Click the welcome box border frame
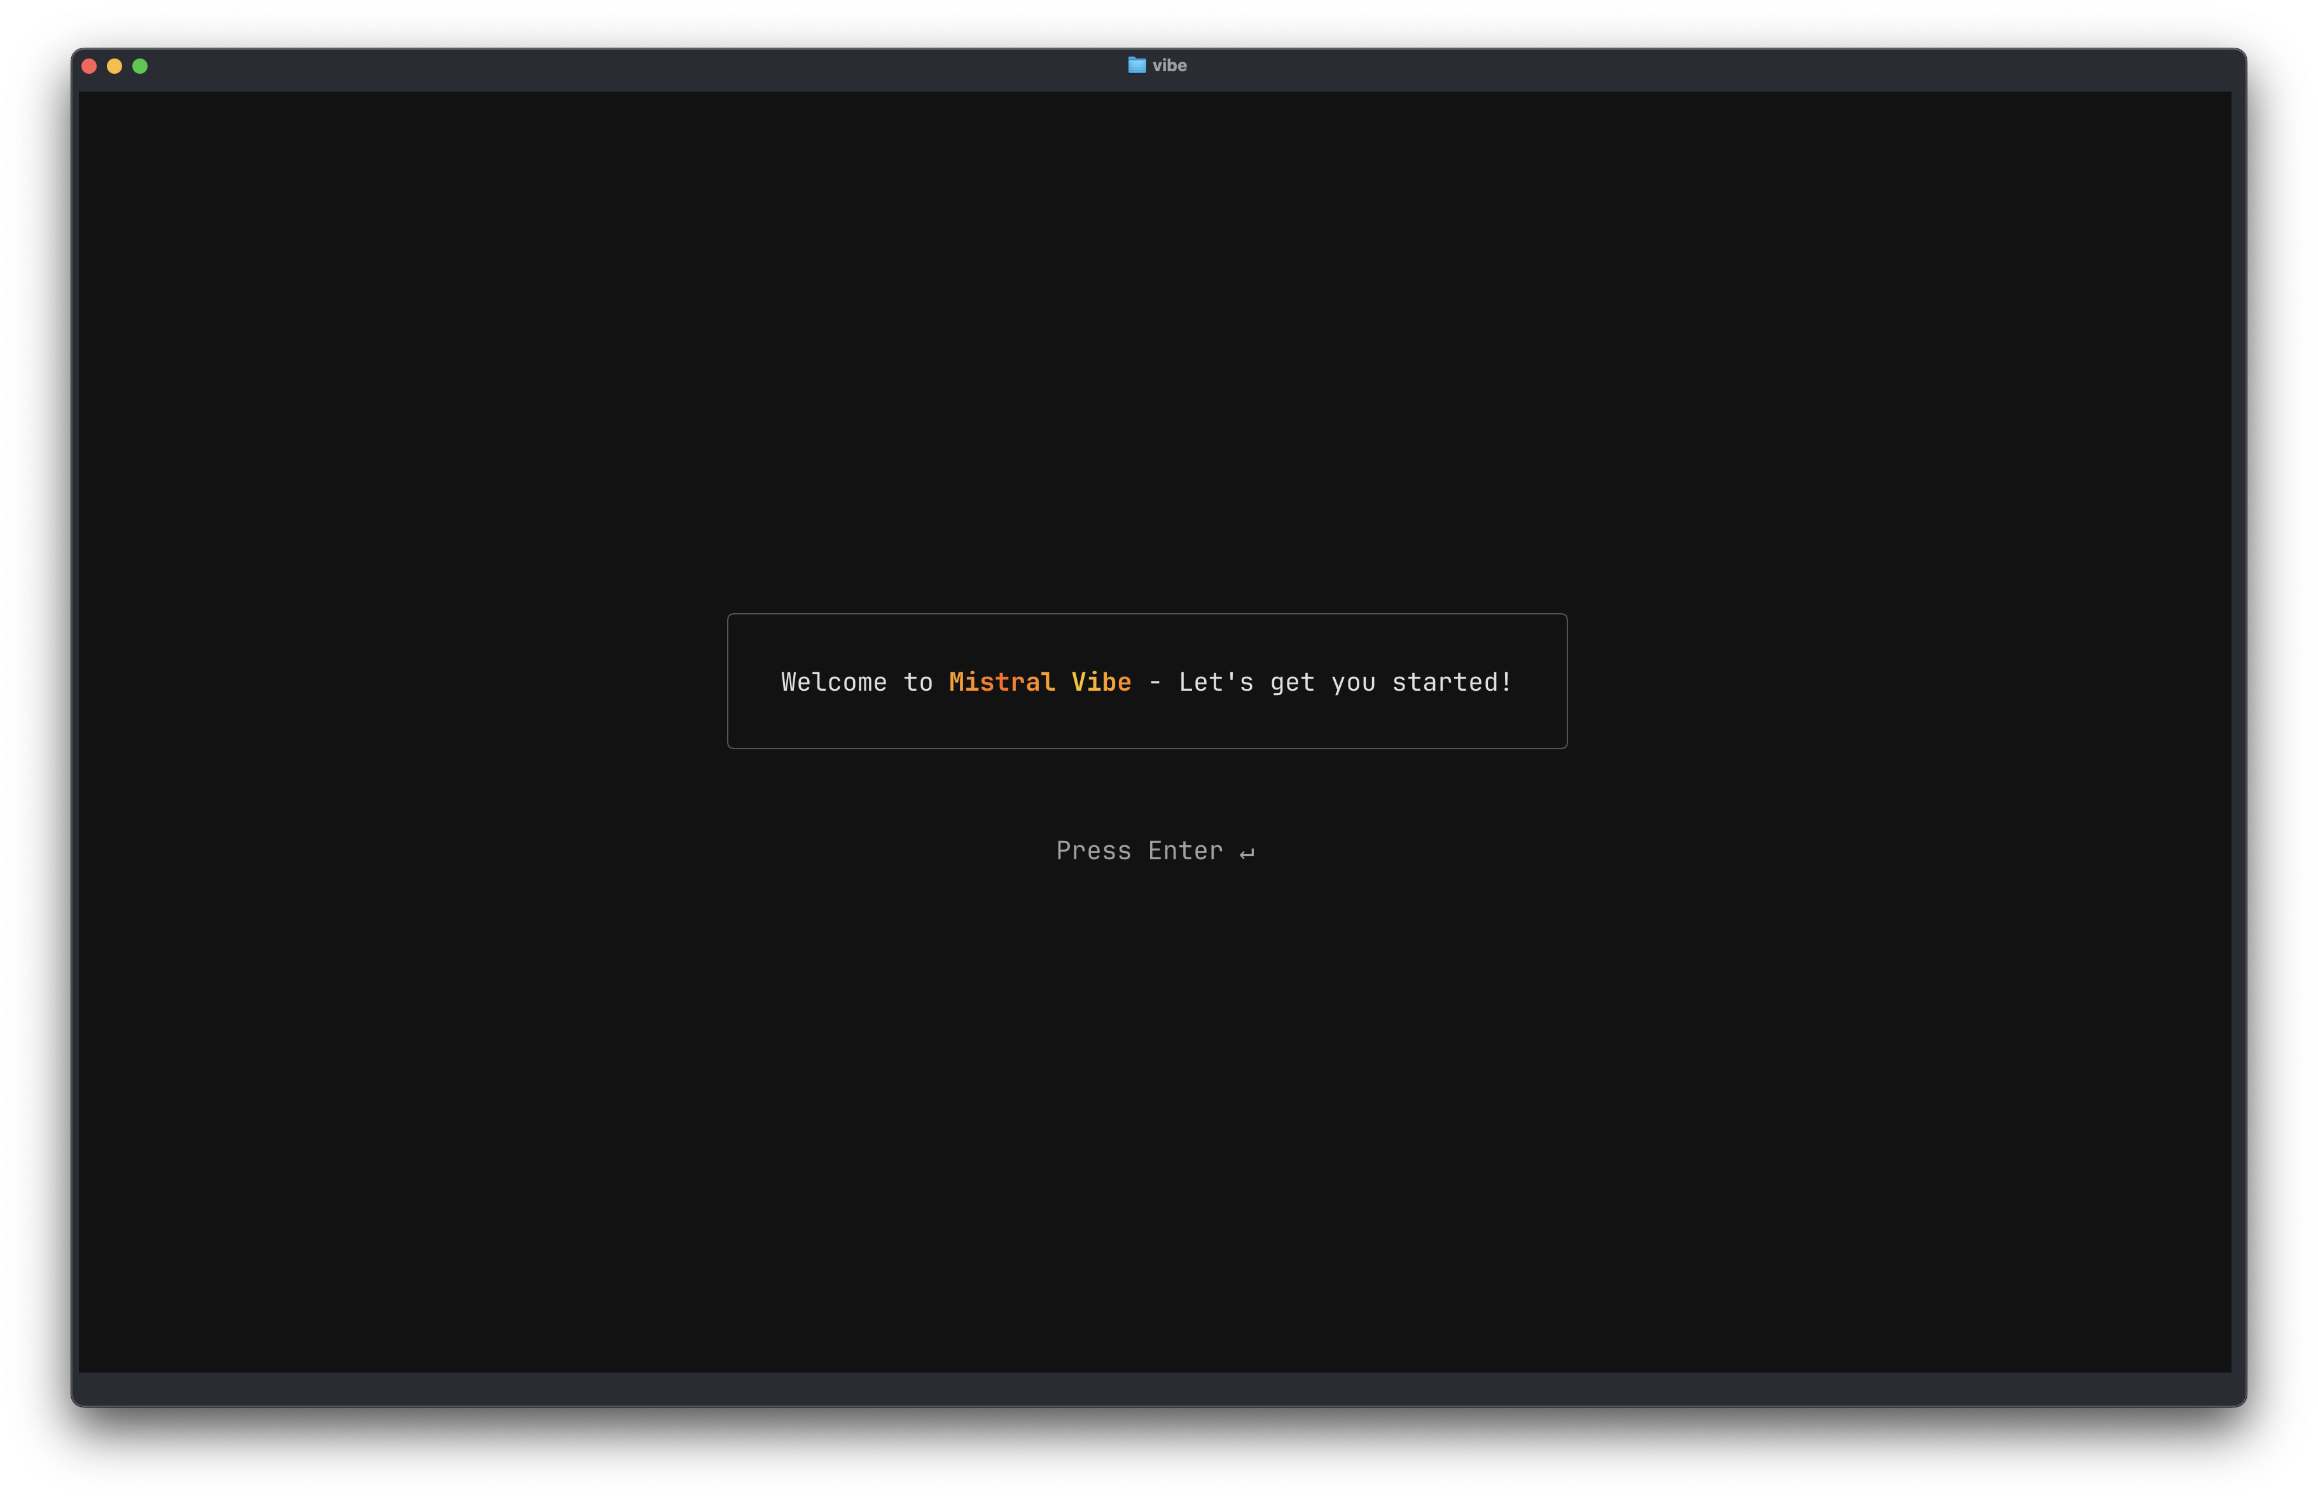The width and height of the screenshot is (2318, 1501). click(1146, 614)
